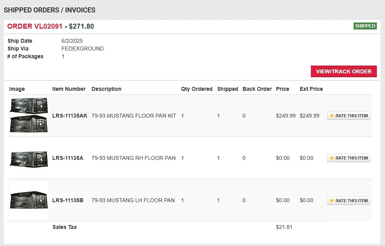Select item number LRS-11135B
Image resolution: width=385 pixels, height=246 pixels.
click(x=68, y=200)
